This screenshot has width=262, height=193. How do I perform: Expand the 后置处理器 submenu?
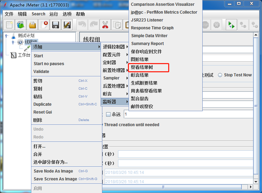[115, 86]
